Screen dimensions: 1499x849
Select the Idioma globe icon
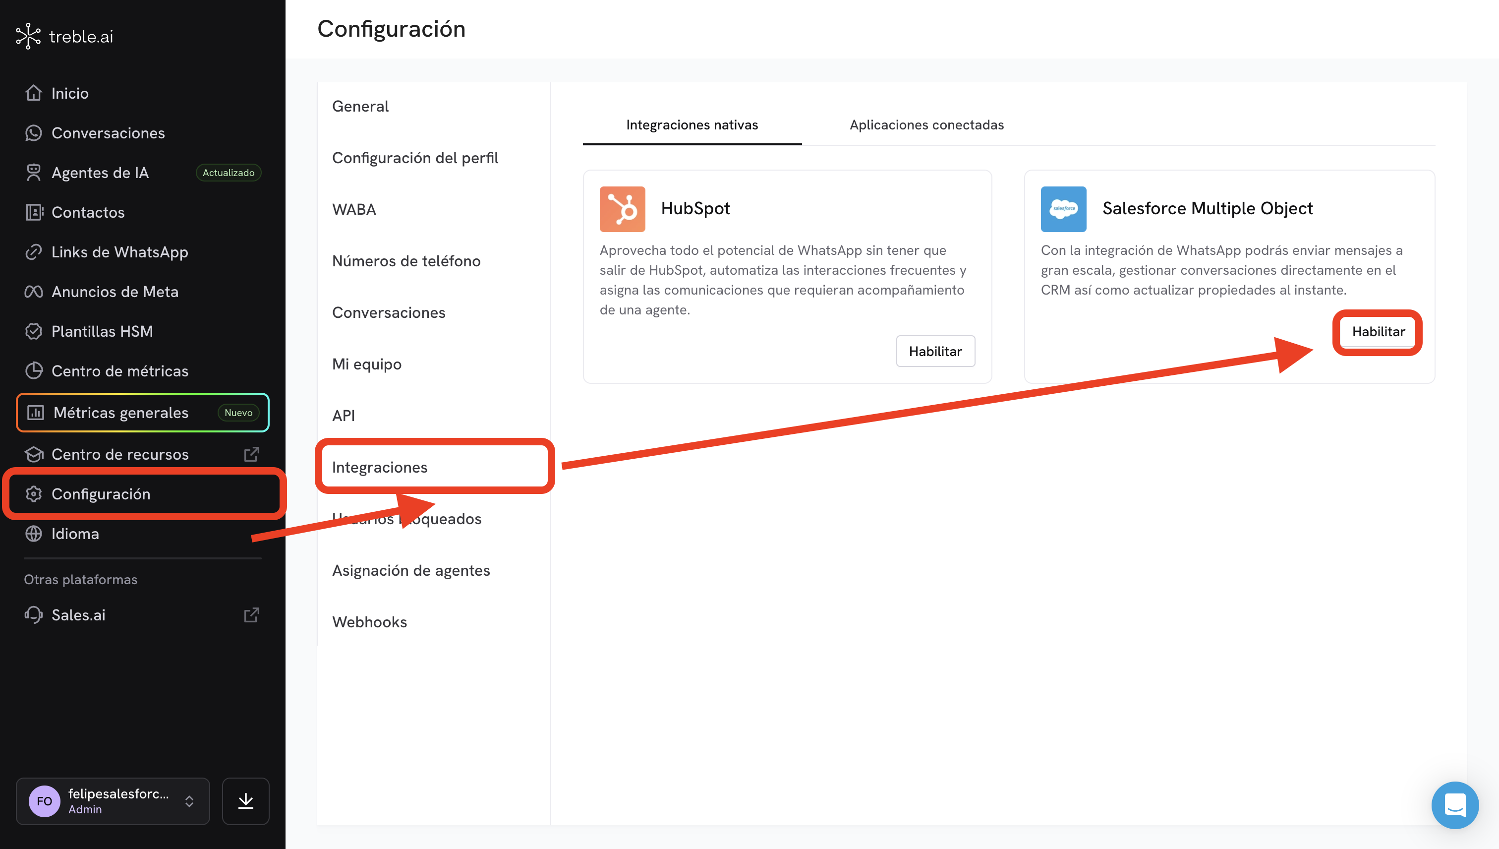point(34,534)
